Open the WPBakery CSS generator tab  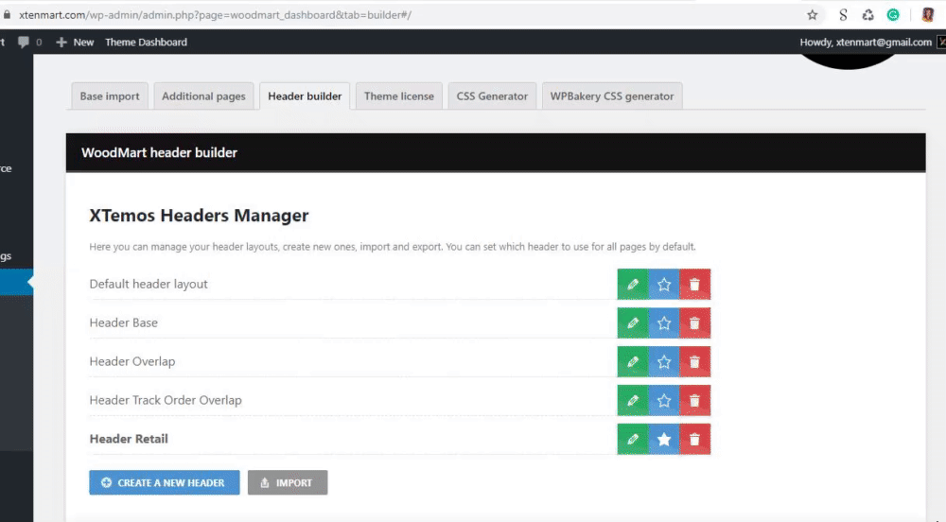pos(612,96)
